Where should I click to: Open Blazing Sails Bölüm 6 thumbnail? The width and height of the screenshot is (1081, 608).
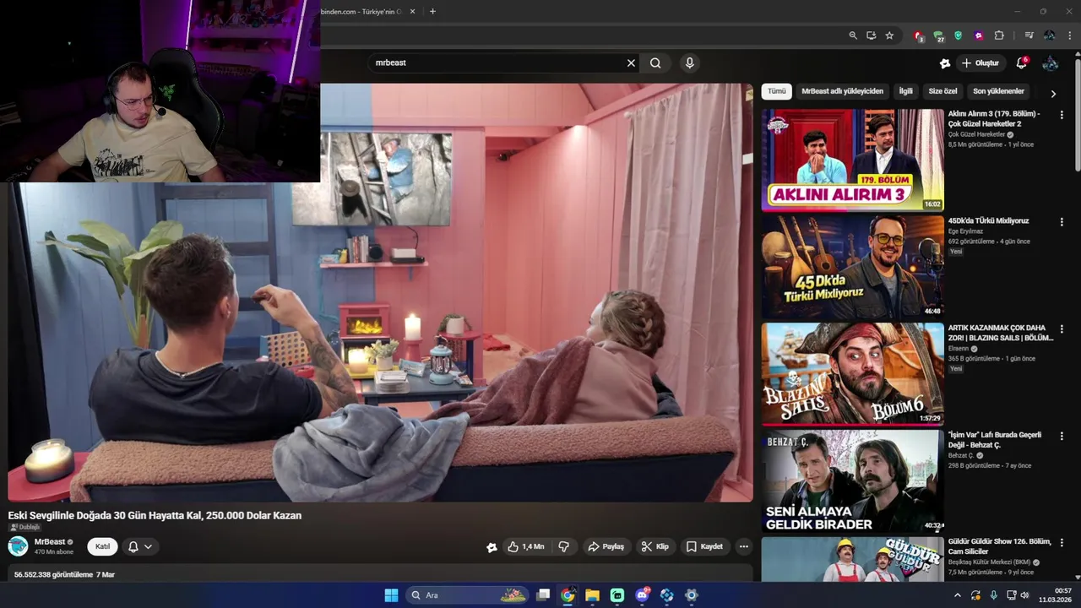coord(852,374)
